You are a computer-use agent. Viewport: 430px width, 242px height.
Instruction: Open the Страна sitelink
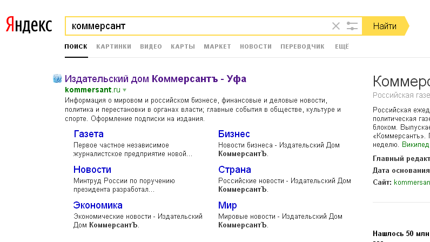point(235,170)
